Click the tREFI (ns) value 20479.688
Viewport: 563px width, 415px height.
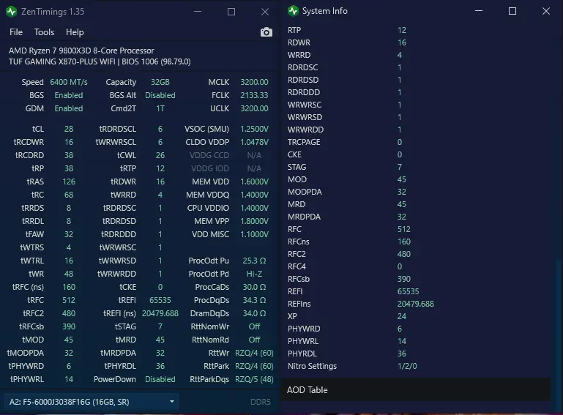click(x=160, y=313)
